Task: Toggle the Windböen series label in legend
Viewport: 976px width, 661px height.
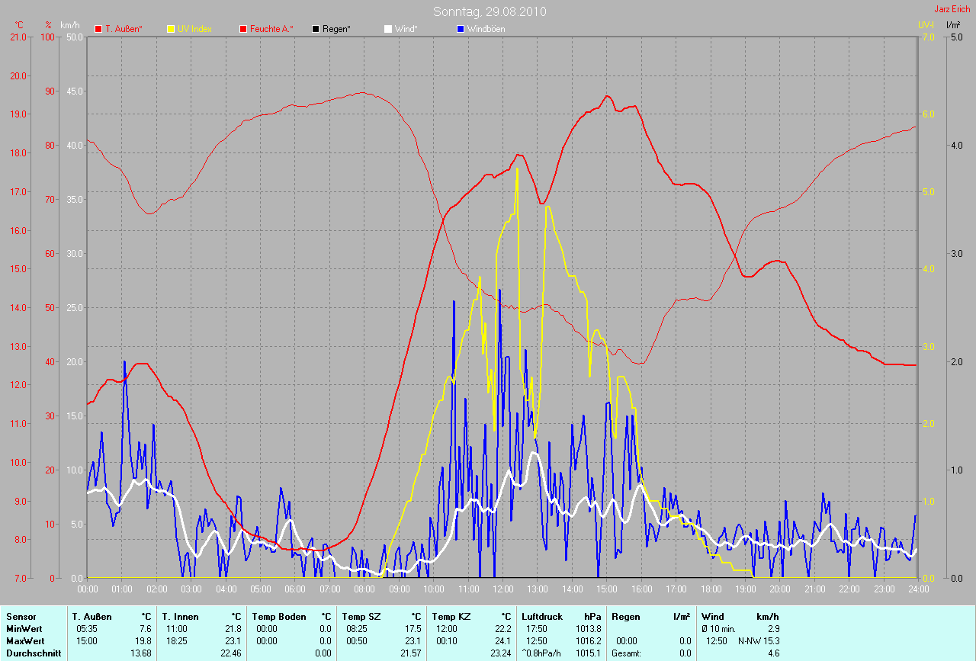Action: click(x=486, y=29)
